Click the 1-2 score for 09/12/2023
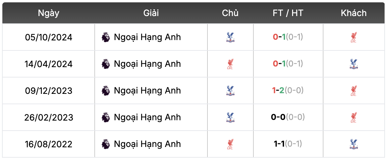387x161 pixels. (278, 91)
